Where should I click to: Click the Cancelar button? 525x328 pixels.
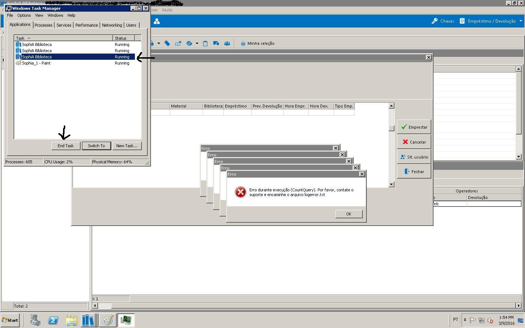414,142
